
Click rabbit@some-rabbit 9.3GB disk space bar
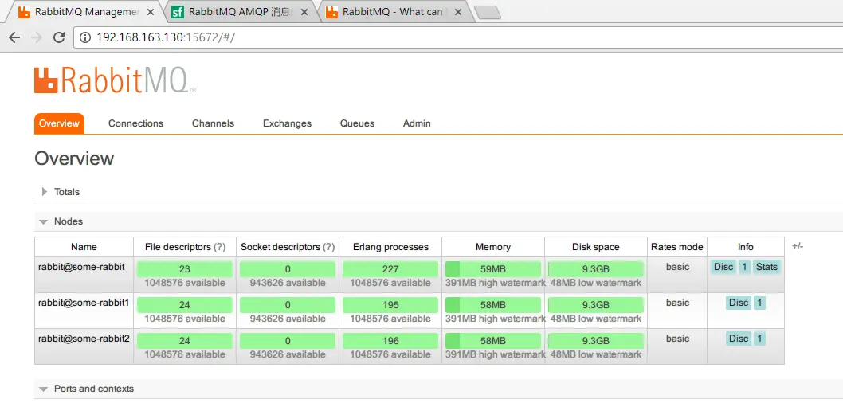[x=596, y=269]
